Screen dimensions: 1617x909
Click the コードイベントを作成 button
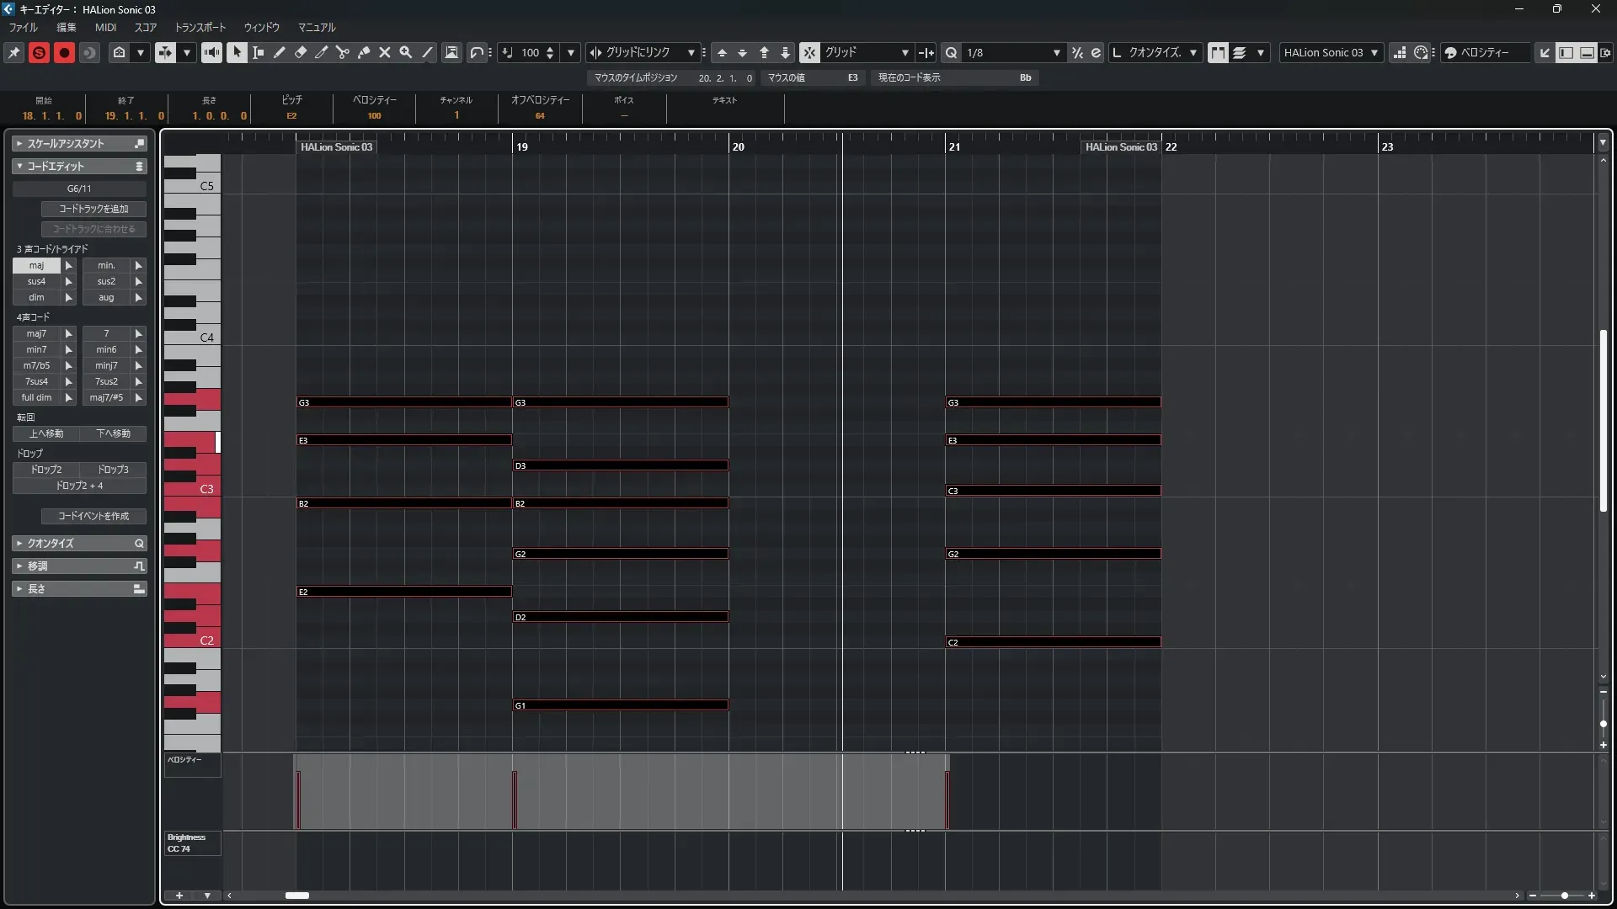[x=93, y=516]
